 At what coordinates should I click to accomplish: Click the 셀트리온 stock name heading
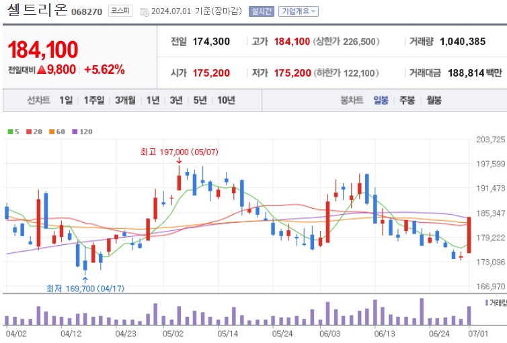pyautogui.click(x=37, y=9)
